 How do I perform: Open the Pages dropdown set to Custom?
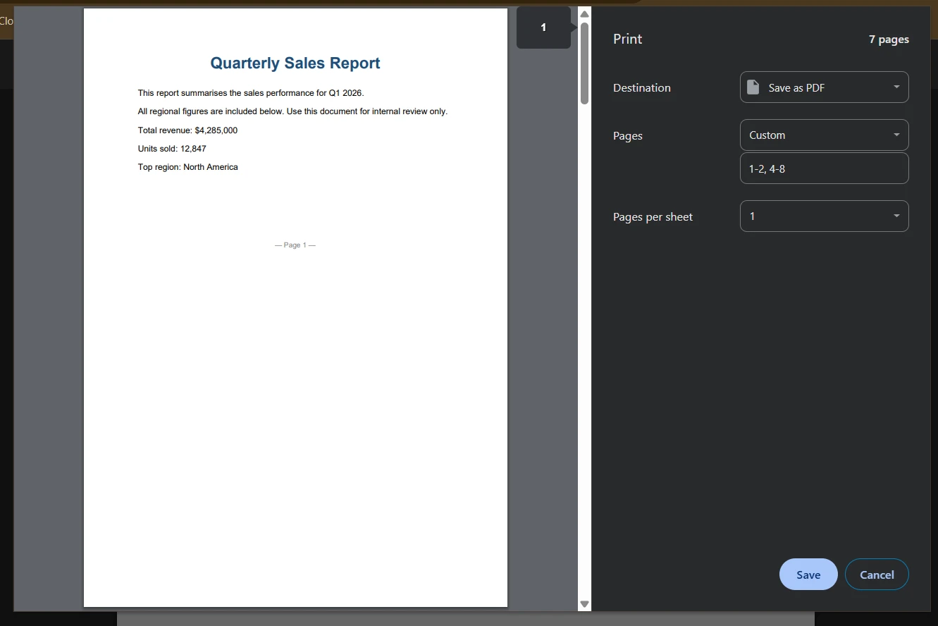point(824,135)
